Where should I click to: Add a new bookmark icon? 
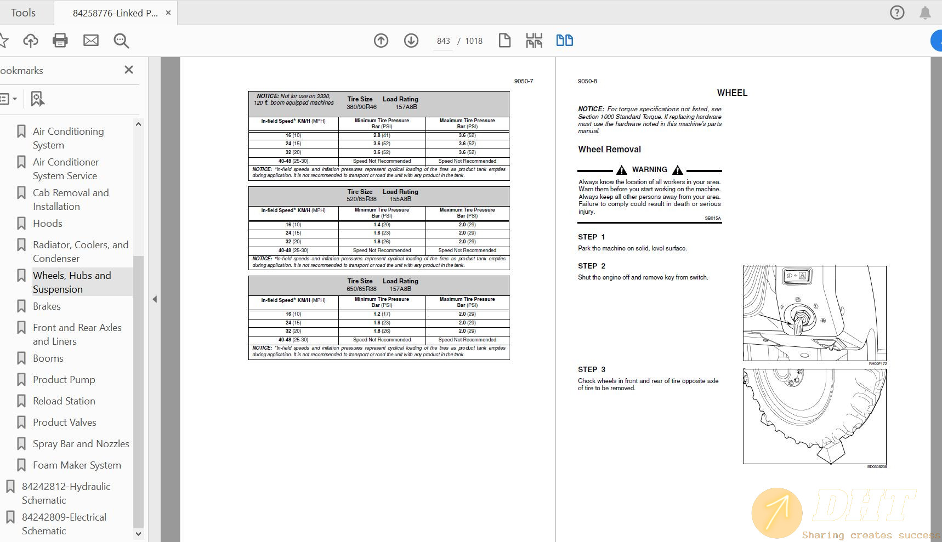pos(37,99)
